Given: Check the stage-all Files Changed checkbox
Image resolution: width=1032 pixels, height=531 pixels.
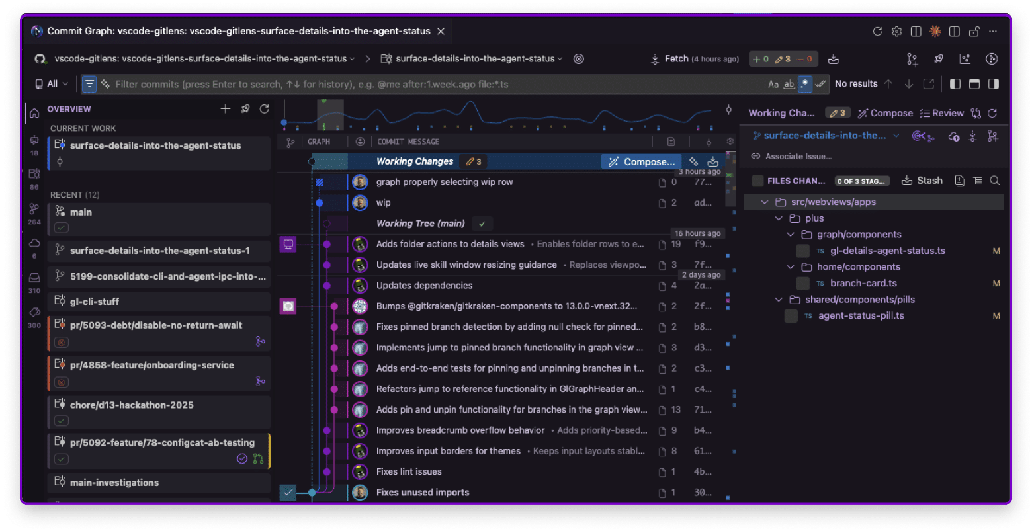Looking at the screenshot, I should click(x=757, y=181).
